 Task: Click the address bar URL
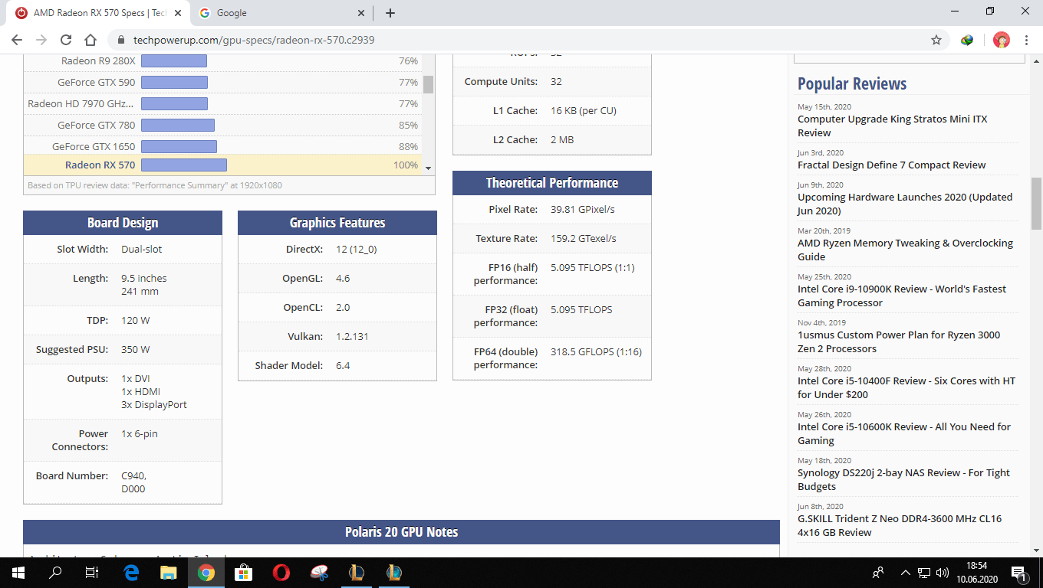pyautogui.click(x=254, y=40)
